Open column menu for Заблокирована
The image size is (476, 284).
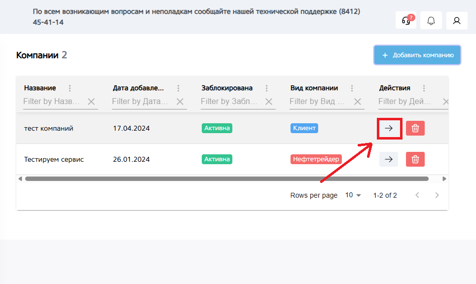pos(266,88)
